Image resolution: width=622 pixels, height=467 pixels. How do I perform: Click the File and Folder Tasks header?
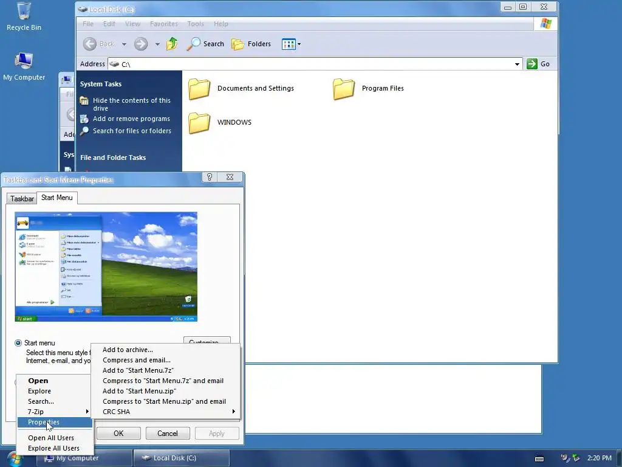[x=113, y=157]
